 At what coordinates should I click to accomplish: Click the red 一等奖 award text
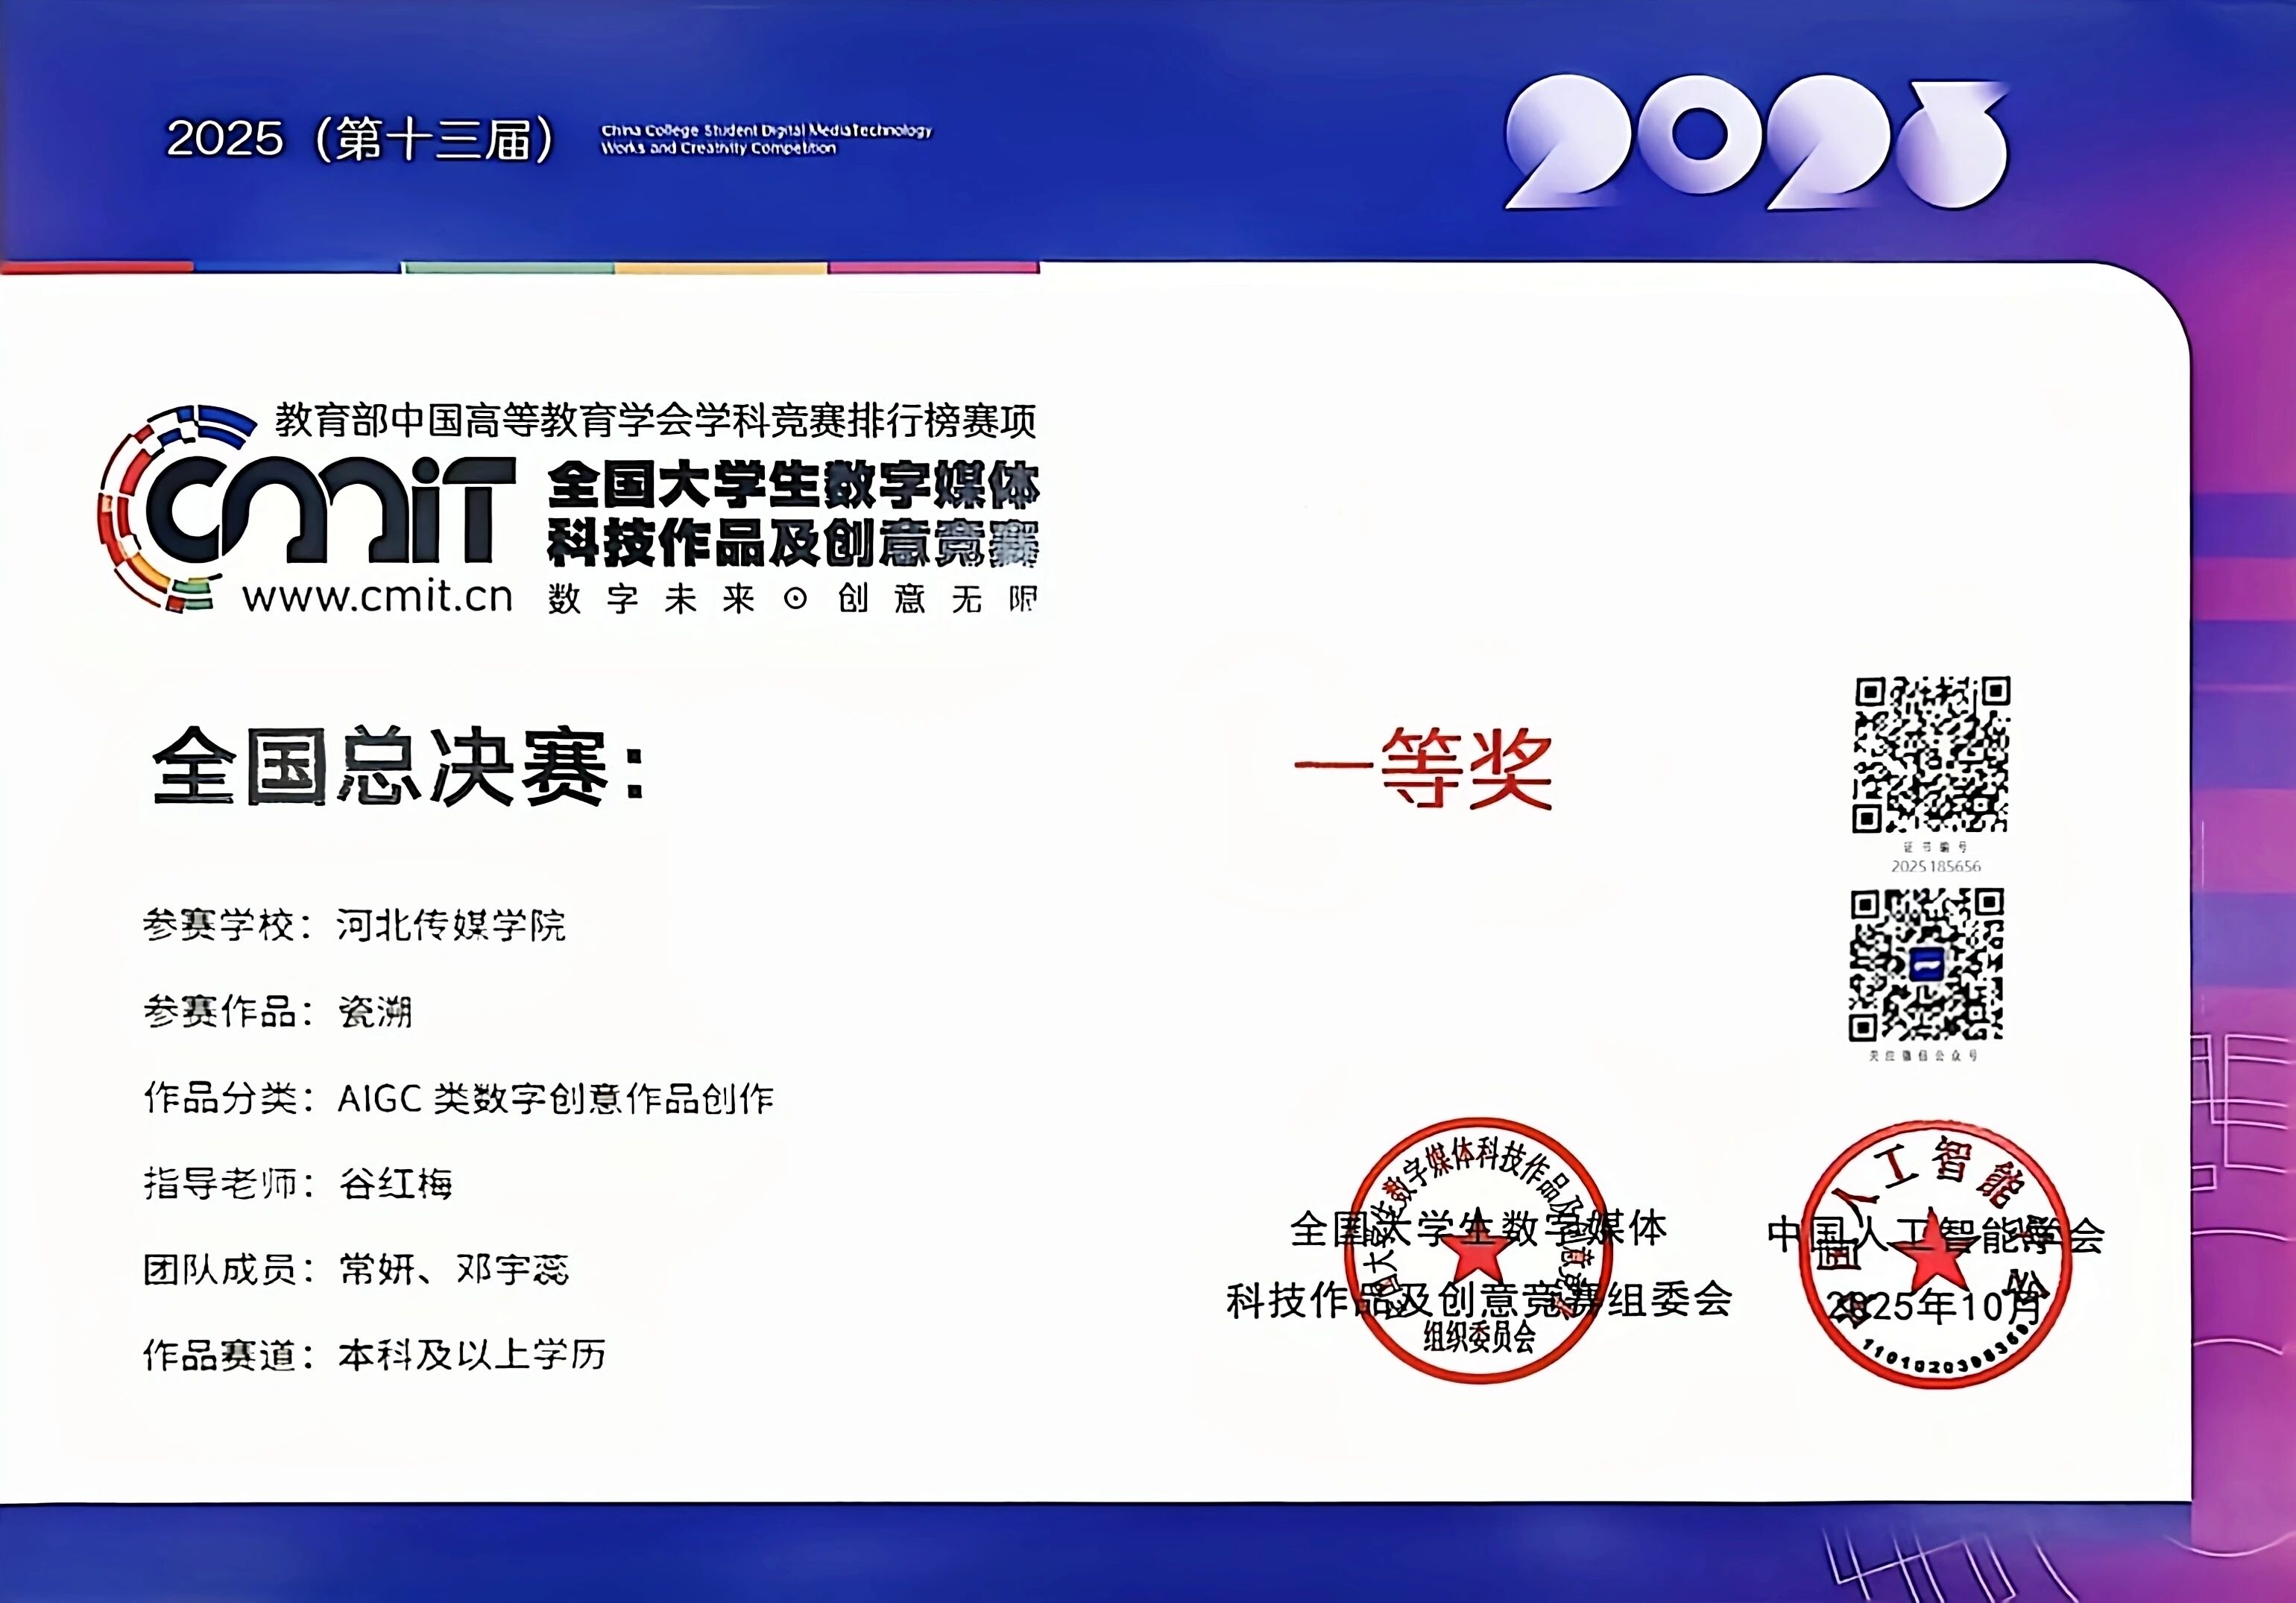point(1423,768)
